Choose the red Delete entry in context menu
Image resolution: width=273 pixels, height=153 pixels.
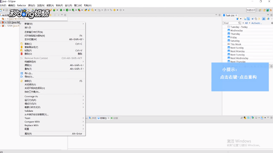click(52, 54)
